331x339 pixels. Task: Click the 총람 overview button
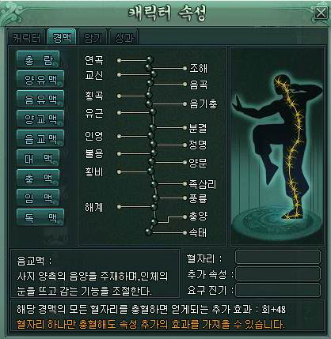click(x=39, y=60)
